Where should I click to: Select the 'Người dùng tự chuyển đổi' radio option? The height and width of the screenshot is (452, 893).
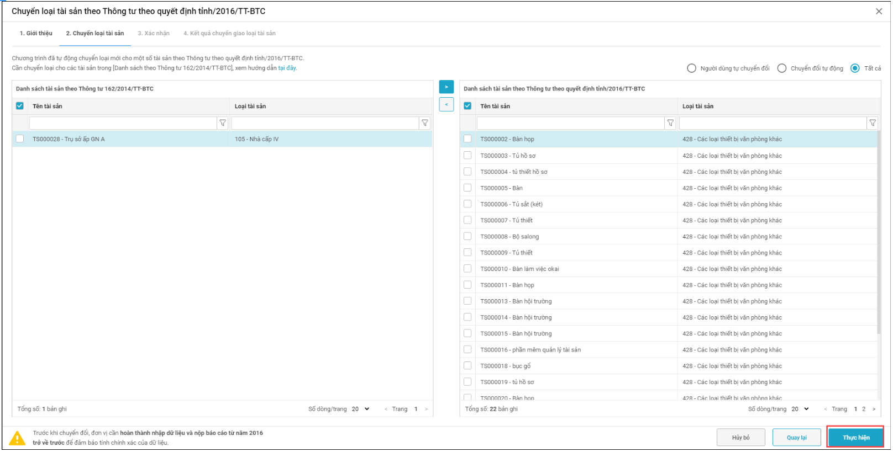pos(691,68)
